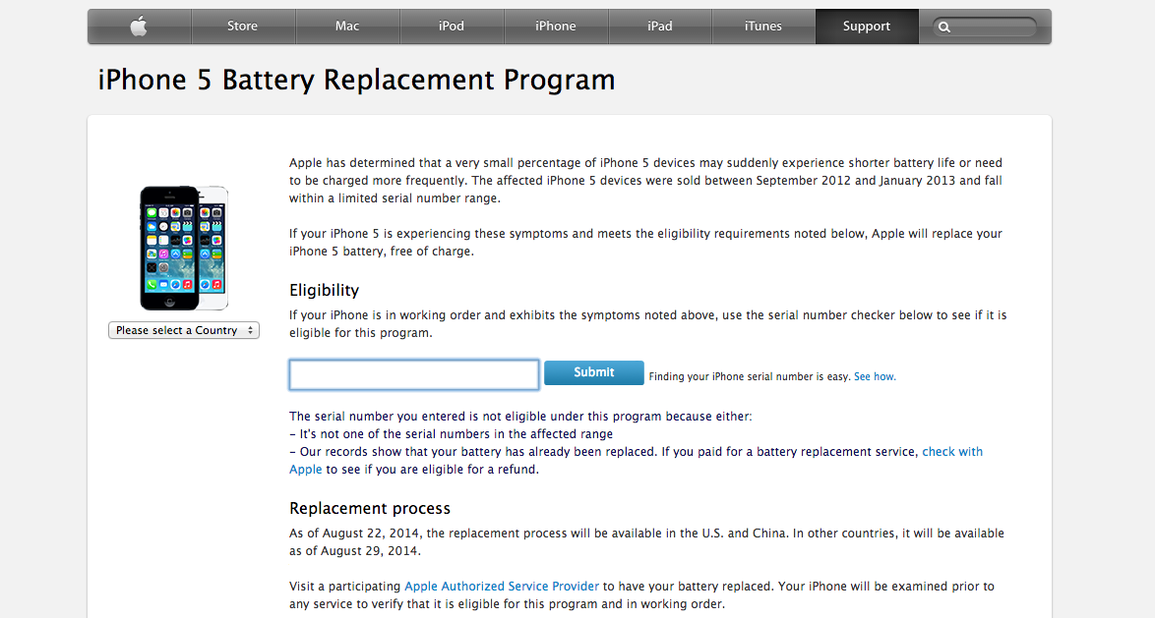Expand the 'Please select a Country' dropdown

(184, 330)
